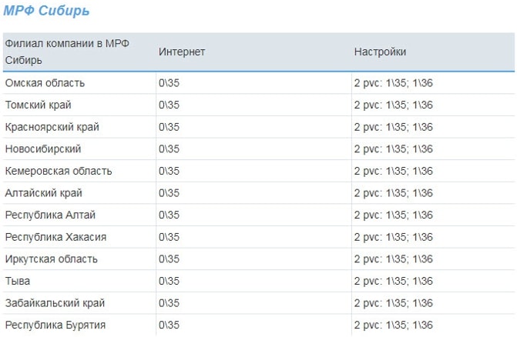Screen dimensions: 517x337
Task: Select the Интернет value for Иркутская область
Action: pos(169,259)
